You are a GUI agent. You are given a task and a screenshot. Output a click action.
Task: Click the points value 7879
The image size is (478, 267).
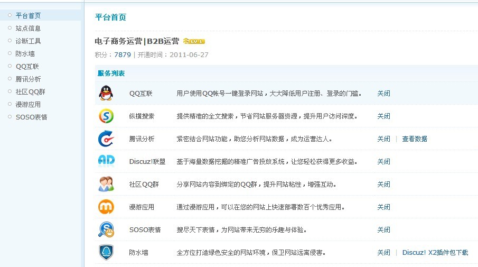pyautogui.click(x=123, y=54)
